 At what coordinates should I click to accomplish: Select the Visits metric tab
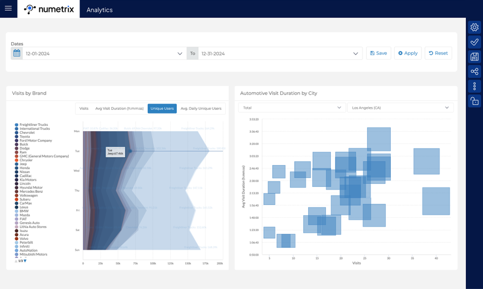click(x=84, y=108)
